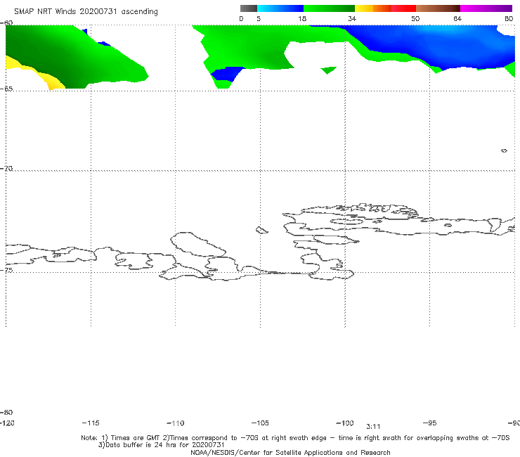Click the small island outline near -91 longitude

(504, 150)
